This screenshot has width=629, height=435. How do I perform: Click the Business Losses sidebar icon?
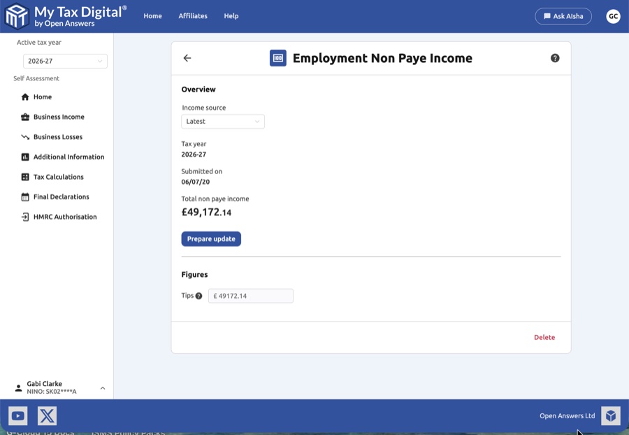(24, 136)
